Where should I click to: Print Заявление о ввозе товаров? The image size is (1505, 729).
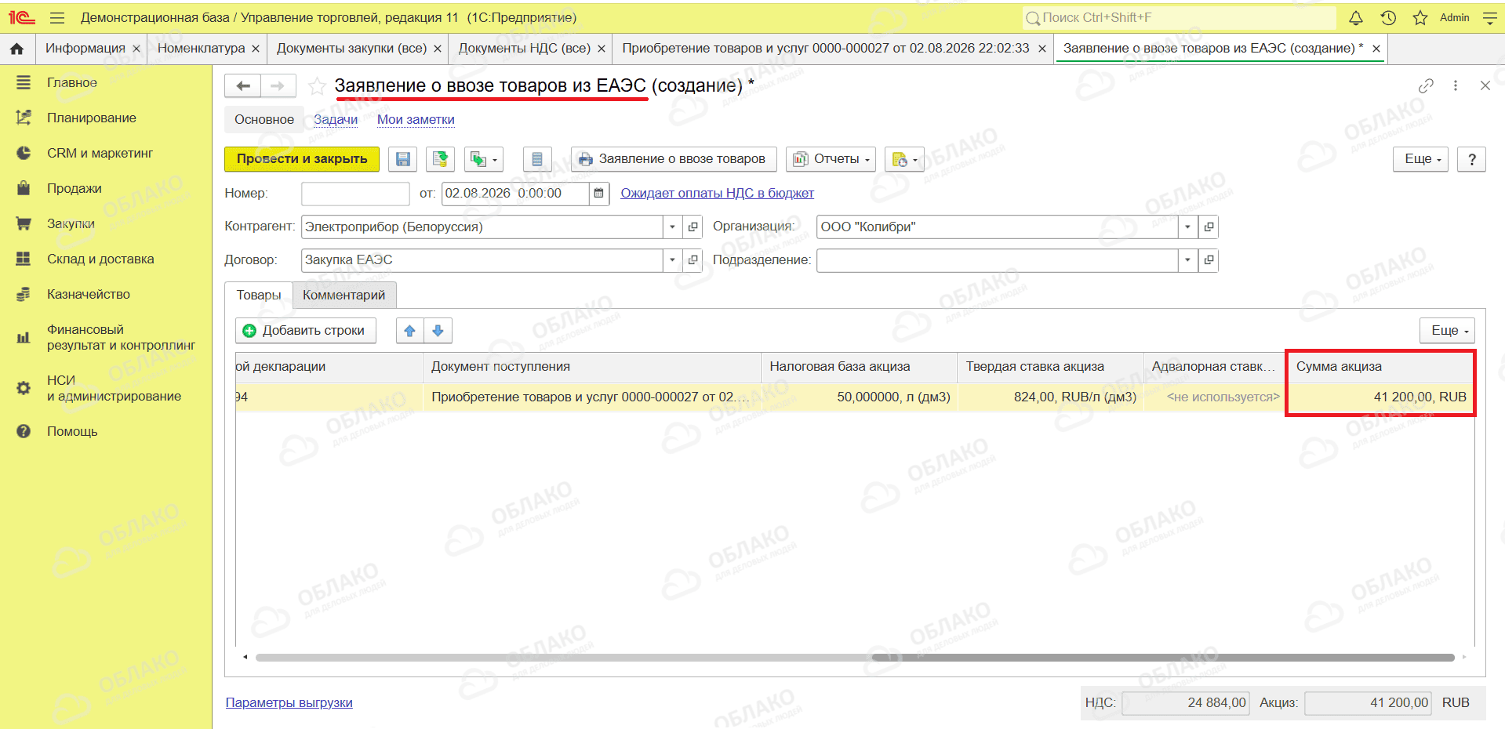(x=674, y=159)
